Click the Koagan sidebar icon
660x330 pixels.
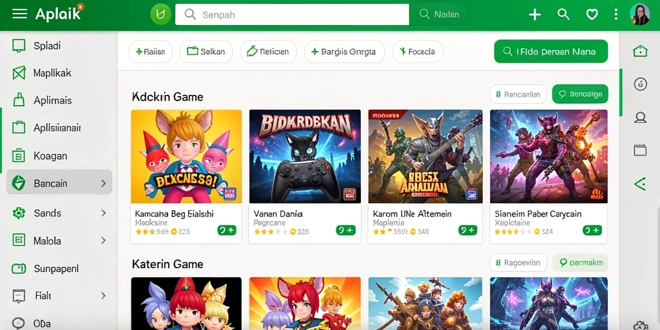(x=19, y=156)
